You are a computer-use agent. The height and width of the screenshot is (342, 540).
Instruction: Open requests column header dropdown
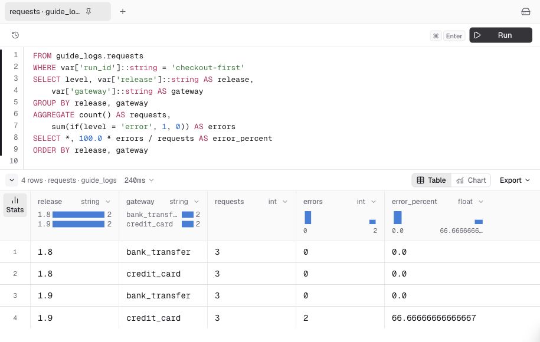(x=285, y=202)
